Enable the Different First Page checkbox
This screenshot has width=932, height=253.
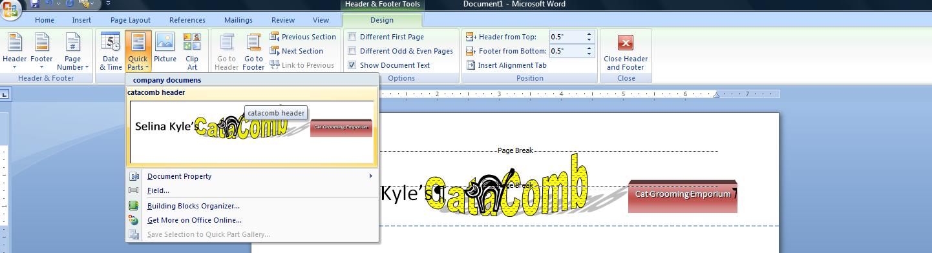click(x=352, y=37)
